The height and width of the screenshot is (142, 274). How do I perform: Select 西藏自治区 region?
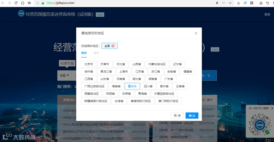tap(92, 94)
